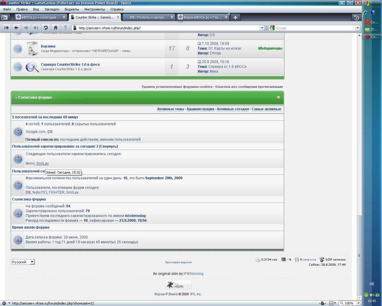Image resolution: width=382 pixels, height=306 pixels.
Task: Click the HSDN top counter badge
Action: click(x=178, y=284)
